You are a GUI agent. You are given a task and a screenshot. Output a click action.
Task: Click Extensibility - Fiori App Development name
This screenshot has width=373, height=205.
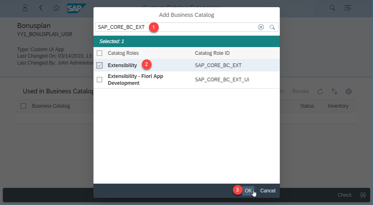[136, 80]
